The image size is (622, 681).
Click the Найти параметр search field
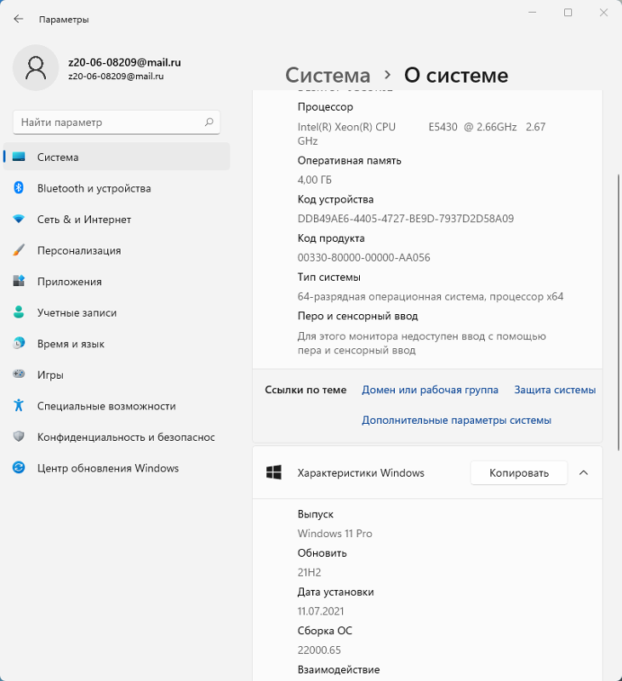tap(117, 122)
